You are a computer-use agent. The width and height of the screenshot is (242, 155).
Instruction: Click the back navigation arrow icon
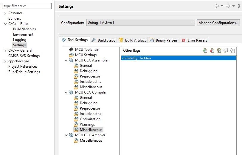coord(217,6)
